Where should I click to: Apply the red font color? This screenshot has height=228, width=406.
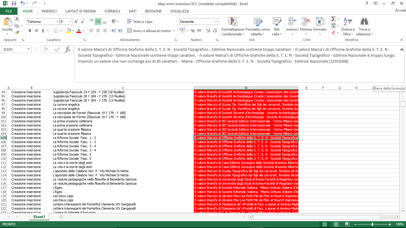79,31
